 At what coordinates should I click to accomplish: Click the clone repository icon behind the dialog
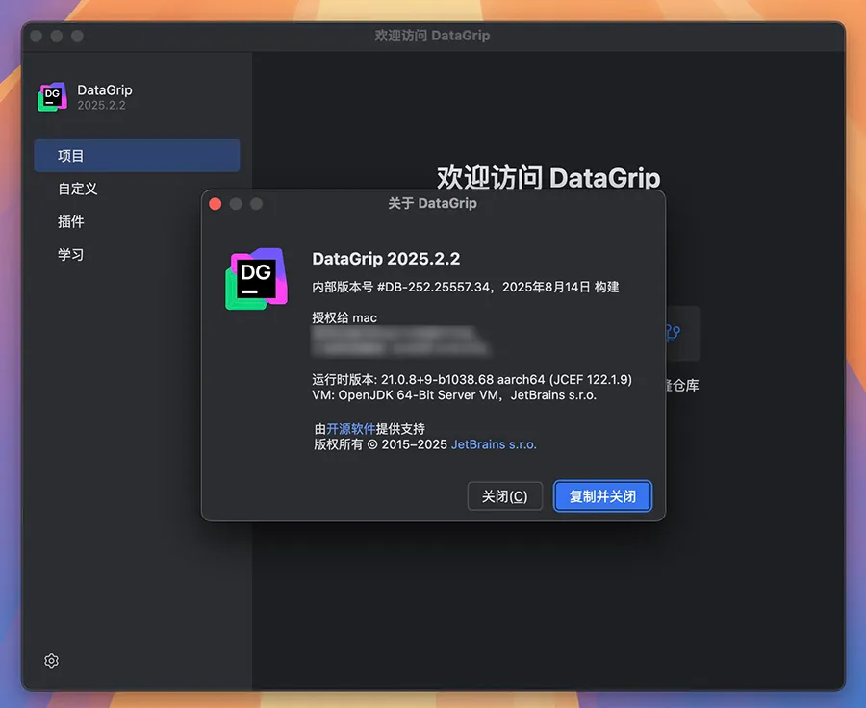672,333
